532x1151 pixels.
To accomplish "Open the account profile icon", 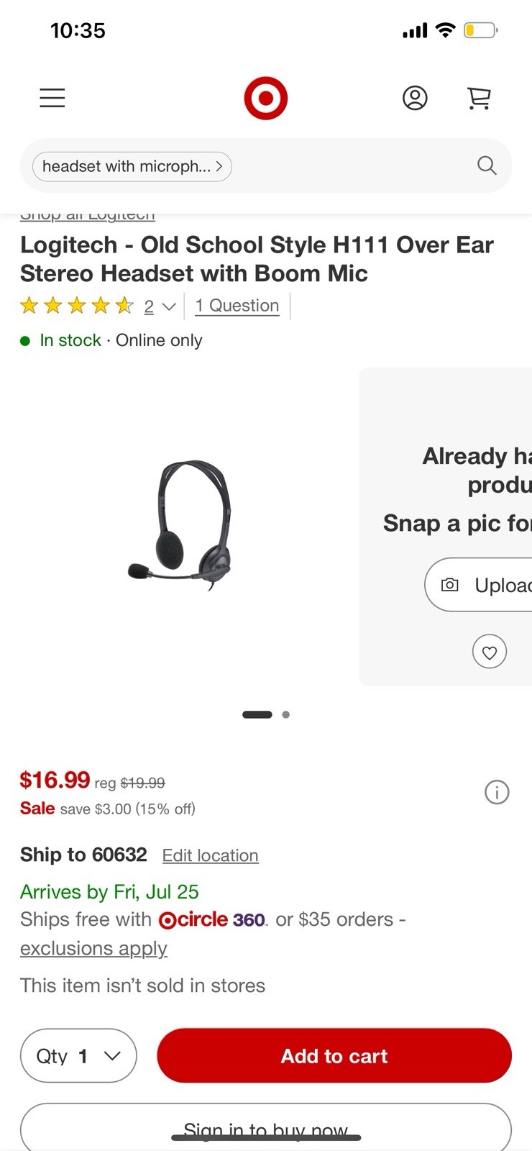I will pyautogui.click(x=415, y=98).
